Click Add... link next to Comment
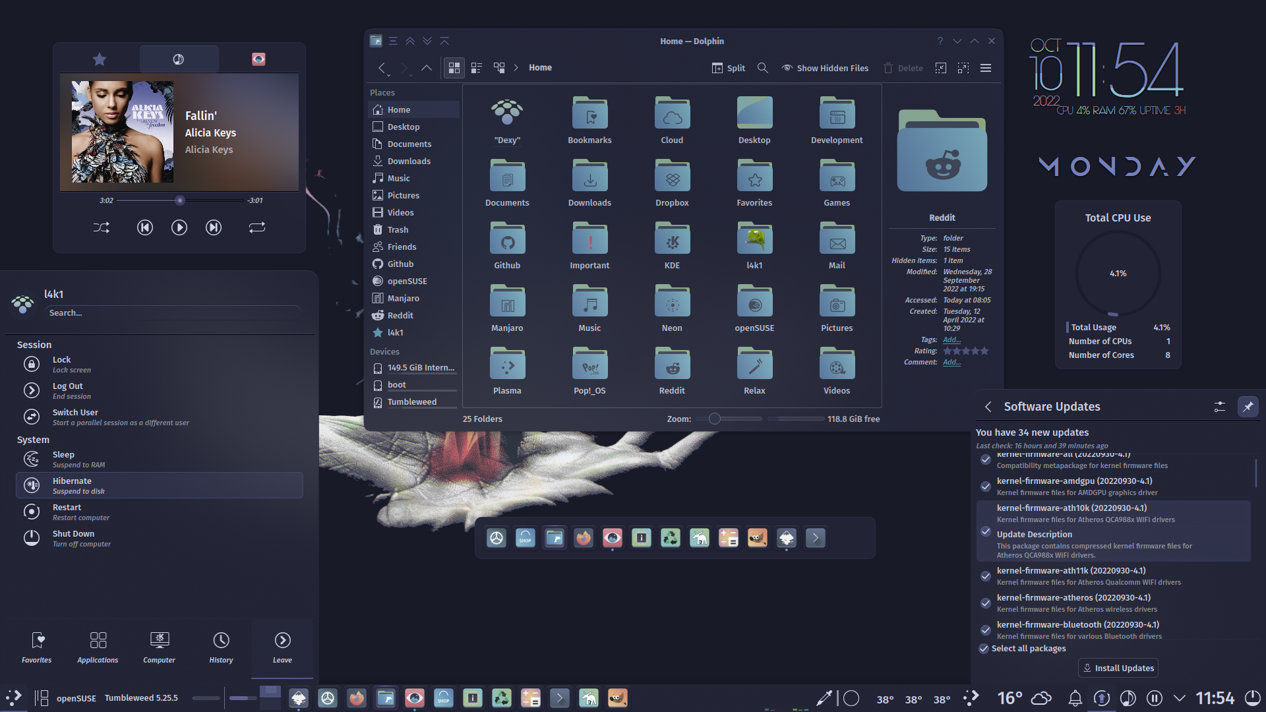The image size is (1266, 712). pos(951,362)
